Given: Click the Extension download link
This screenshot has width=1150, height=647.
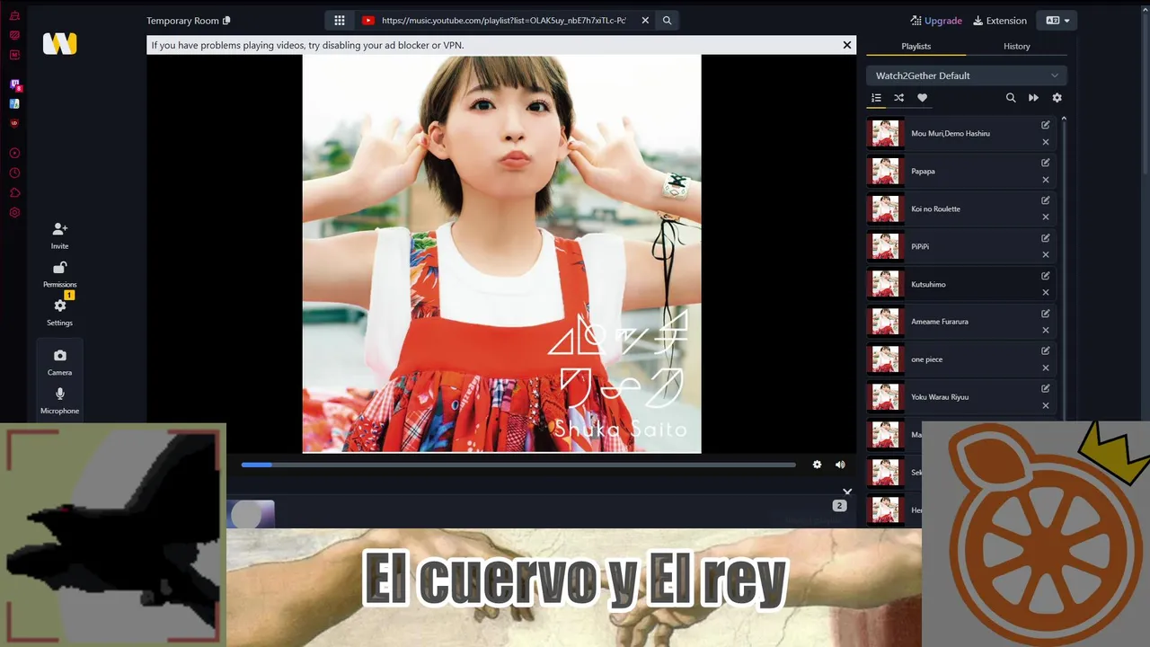Looking at the screenshot, I should 999,21.
